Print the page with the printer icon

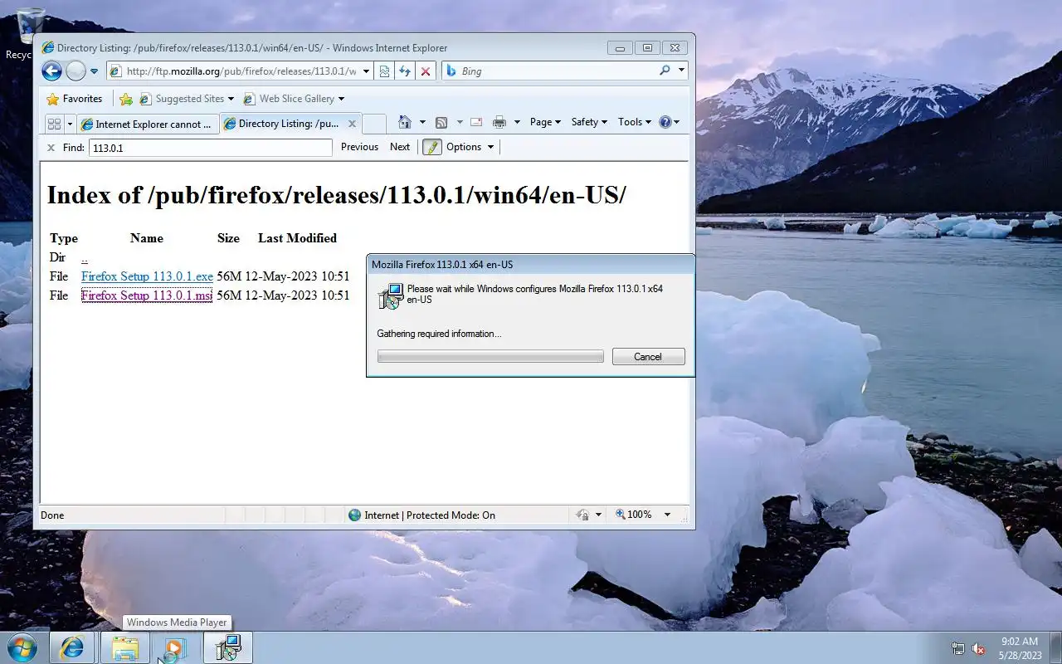tap(499, 122)
